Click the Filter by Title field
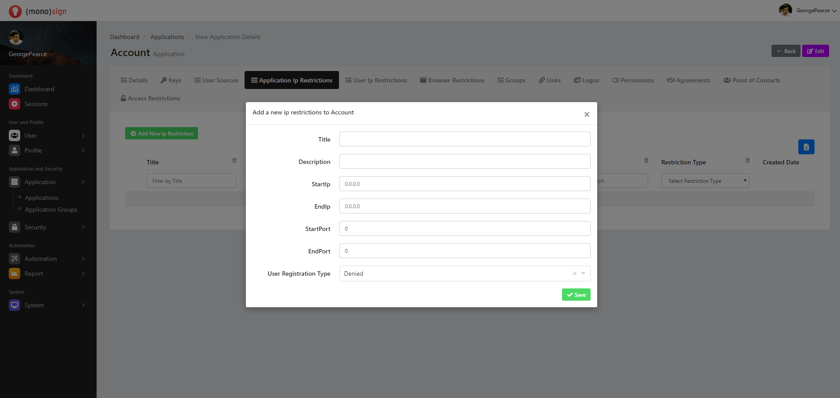 tap(191, 181)
